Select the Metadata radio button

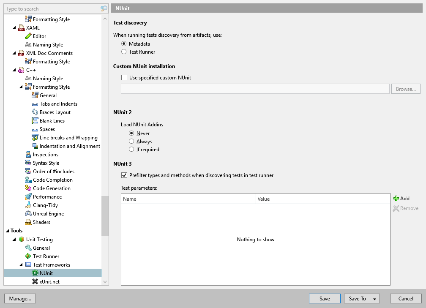(124, 44)
